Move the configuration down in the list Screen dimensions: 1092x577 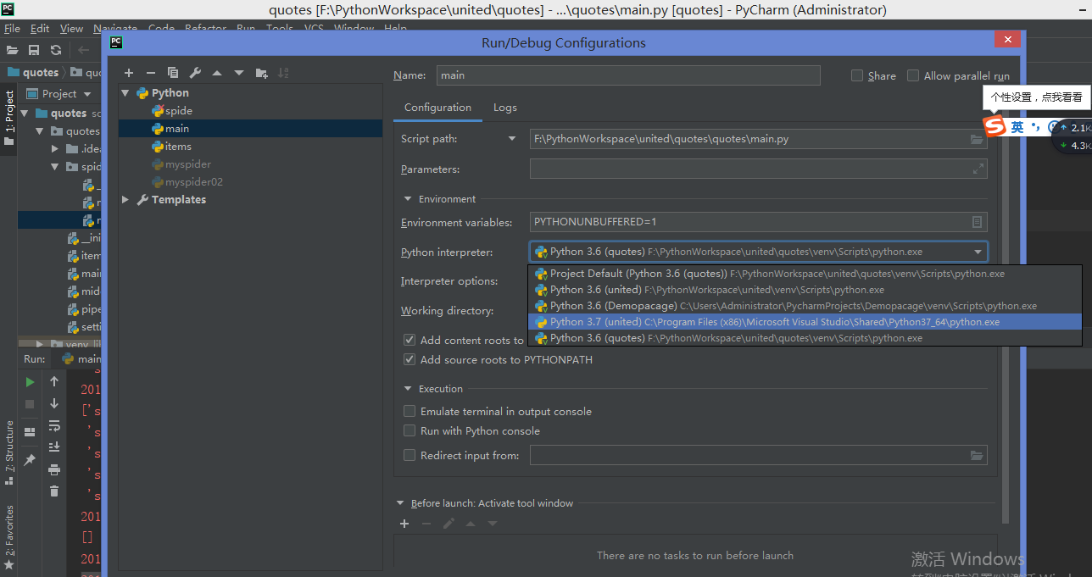(239, 73)
